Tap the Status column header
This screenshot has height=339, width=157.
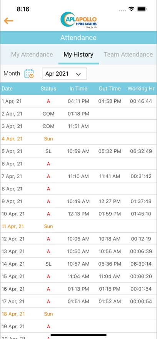pyautogui.click(x=48, y=88)
